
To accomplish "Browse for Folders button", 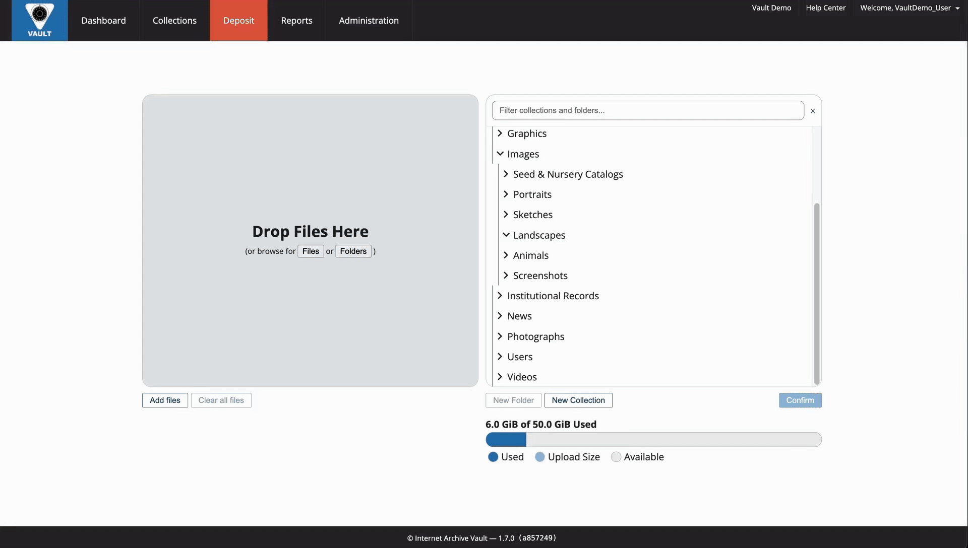I will point(353,251).
